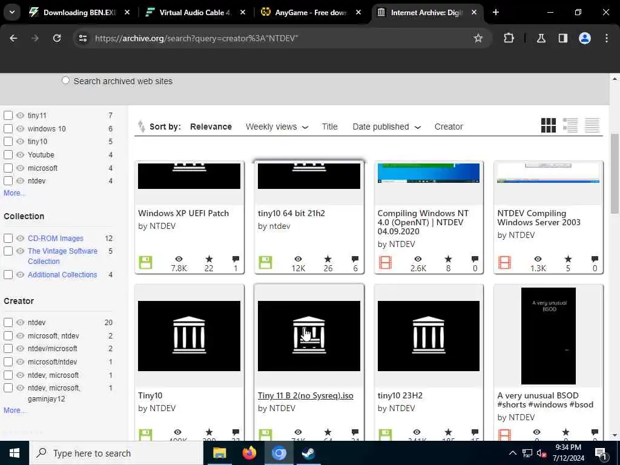
Task: Switch to compact list view
Action: pos(592,125)
